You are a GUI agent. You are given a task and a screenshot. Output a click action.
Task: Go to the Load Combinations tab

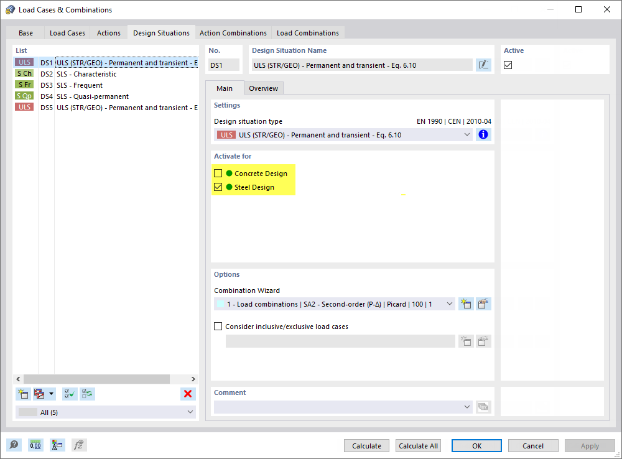tap(308, 33)
